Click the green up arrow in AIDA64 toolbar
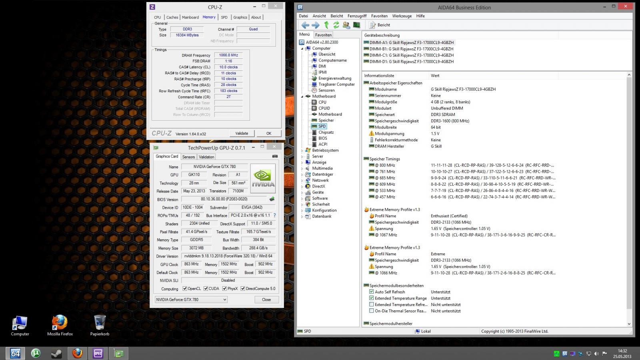This screenshot has width=640, height=360. pyautogui.click(x=326, y=25)
